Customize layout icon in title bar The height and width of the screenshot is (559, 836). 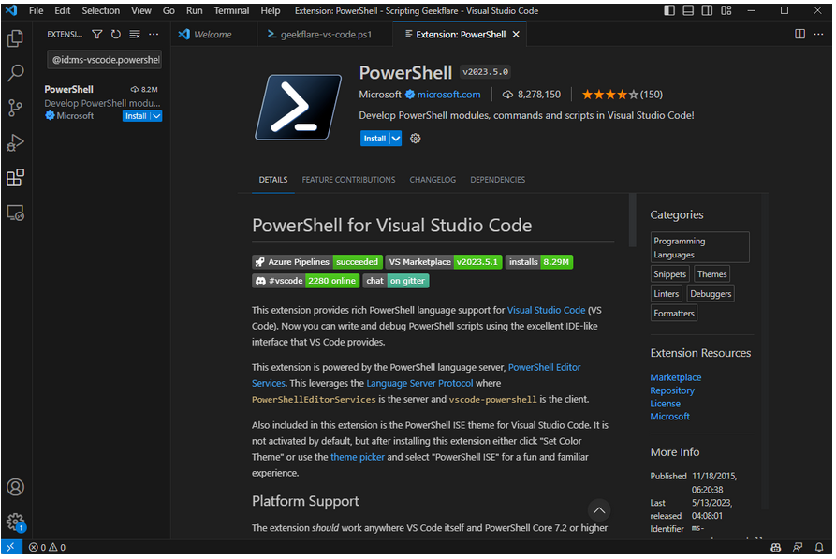click(x=726, y=10)
